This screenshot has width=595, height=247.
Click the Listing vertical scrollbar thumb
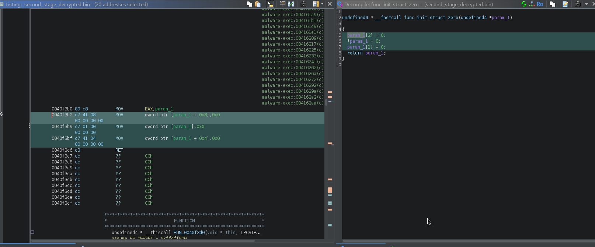pyautogui.click(x=326, y=102)
